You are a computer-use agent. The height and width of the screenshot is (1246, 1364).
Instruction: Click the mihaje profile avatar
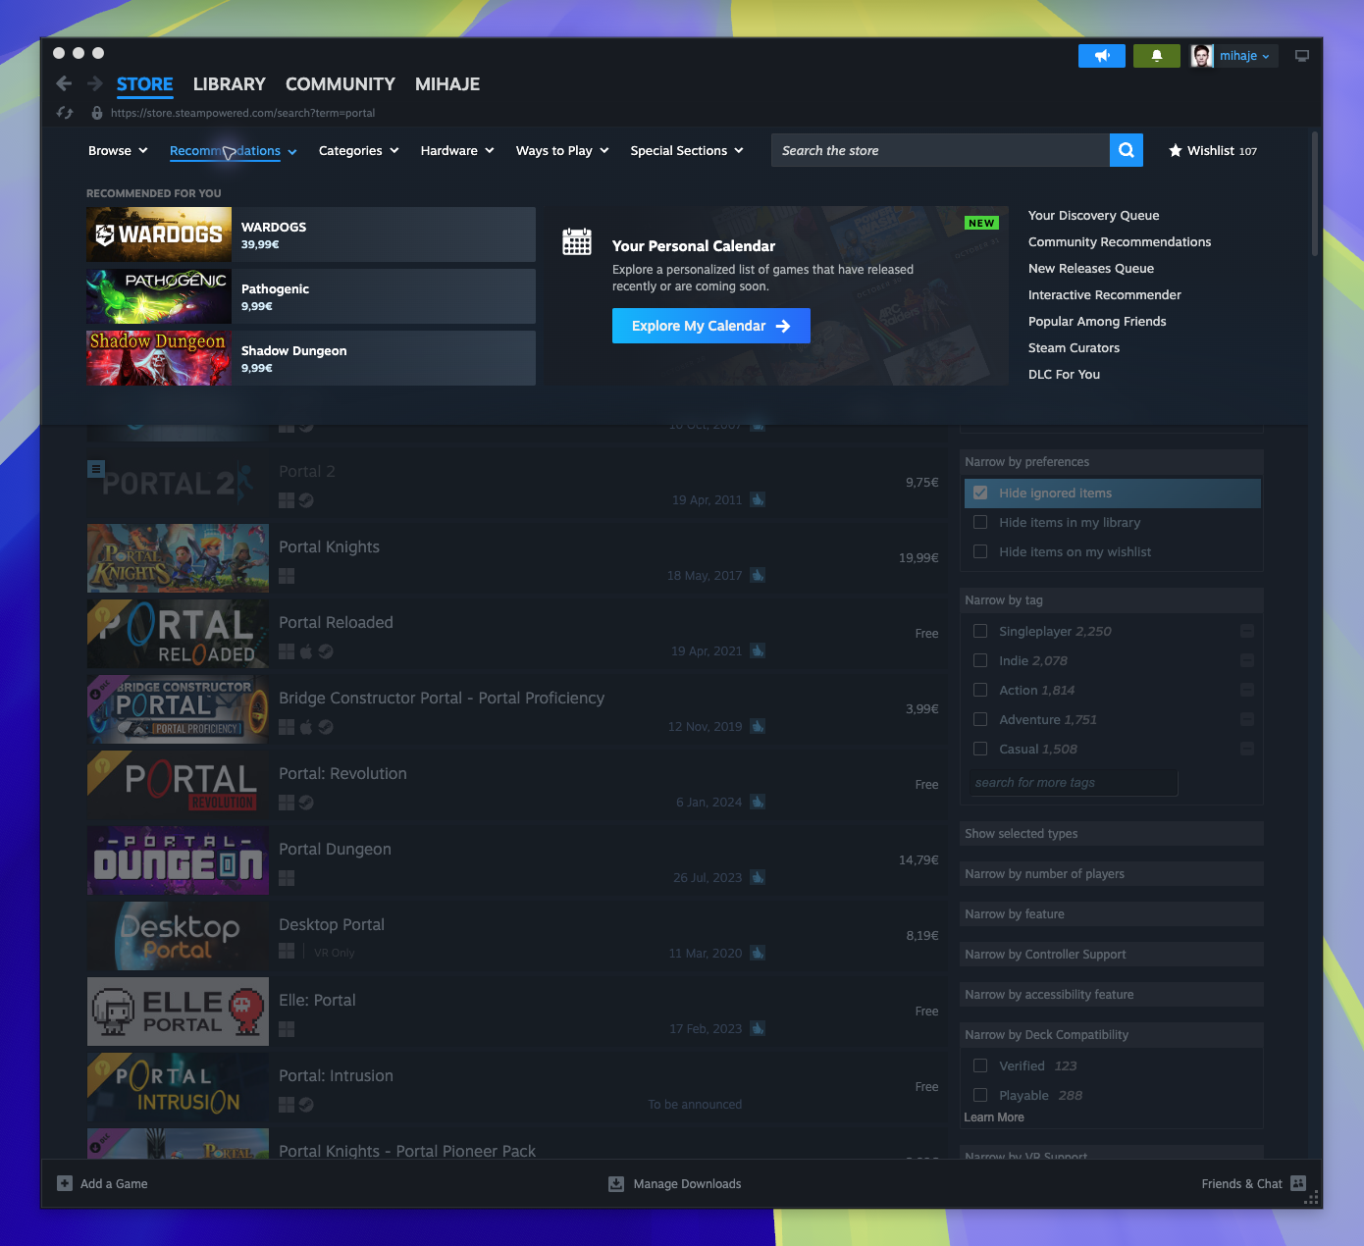[1202, 56]
